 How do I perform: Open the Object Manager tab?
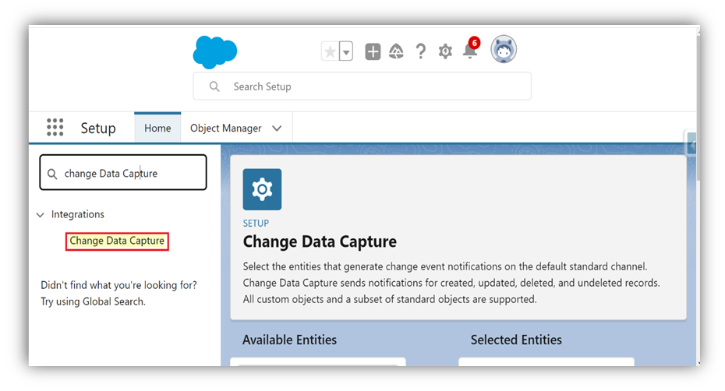click(x=225, y=128)
